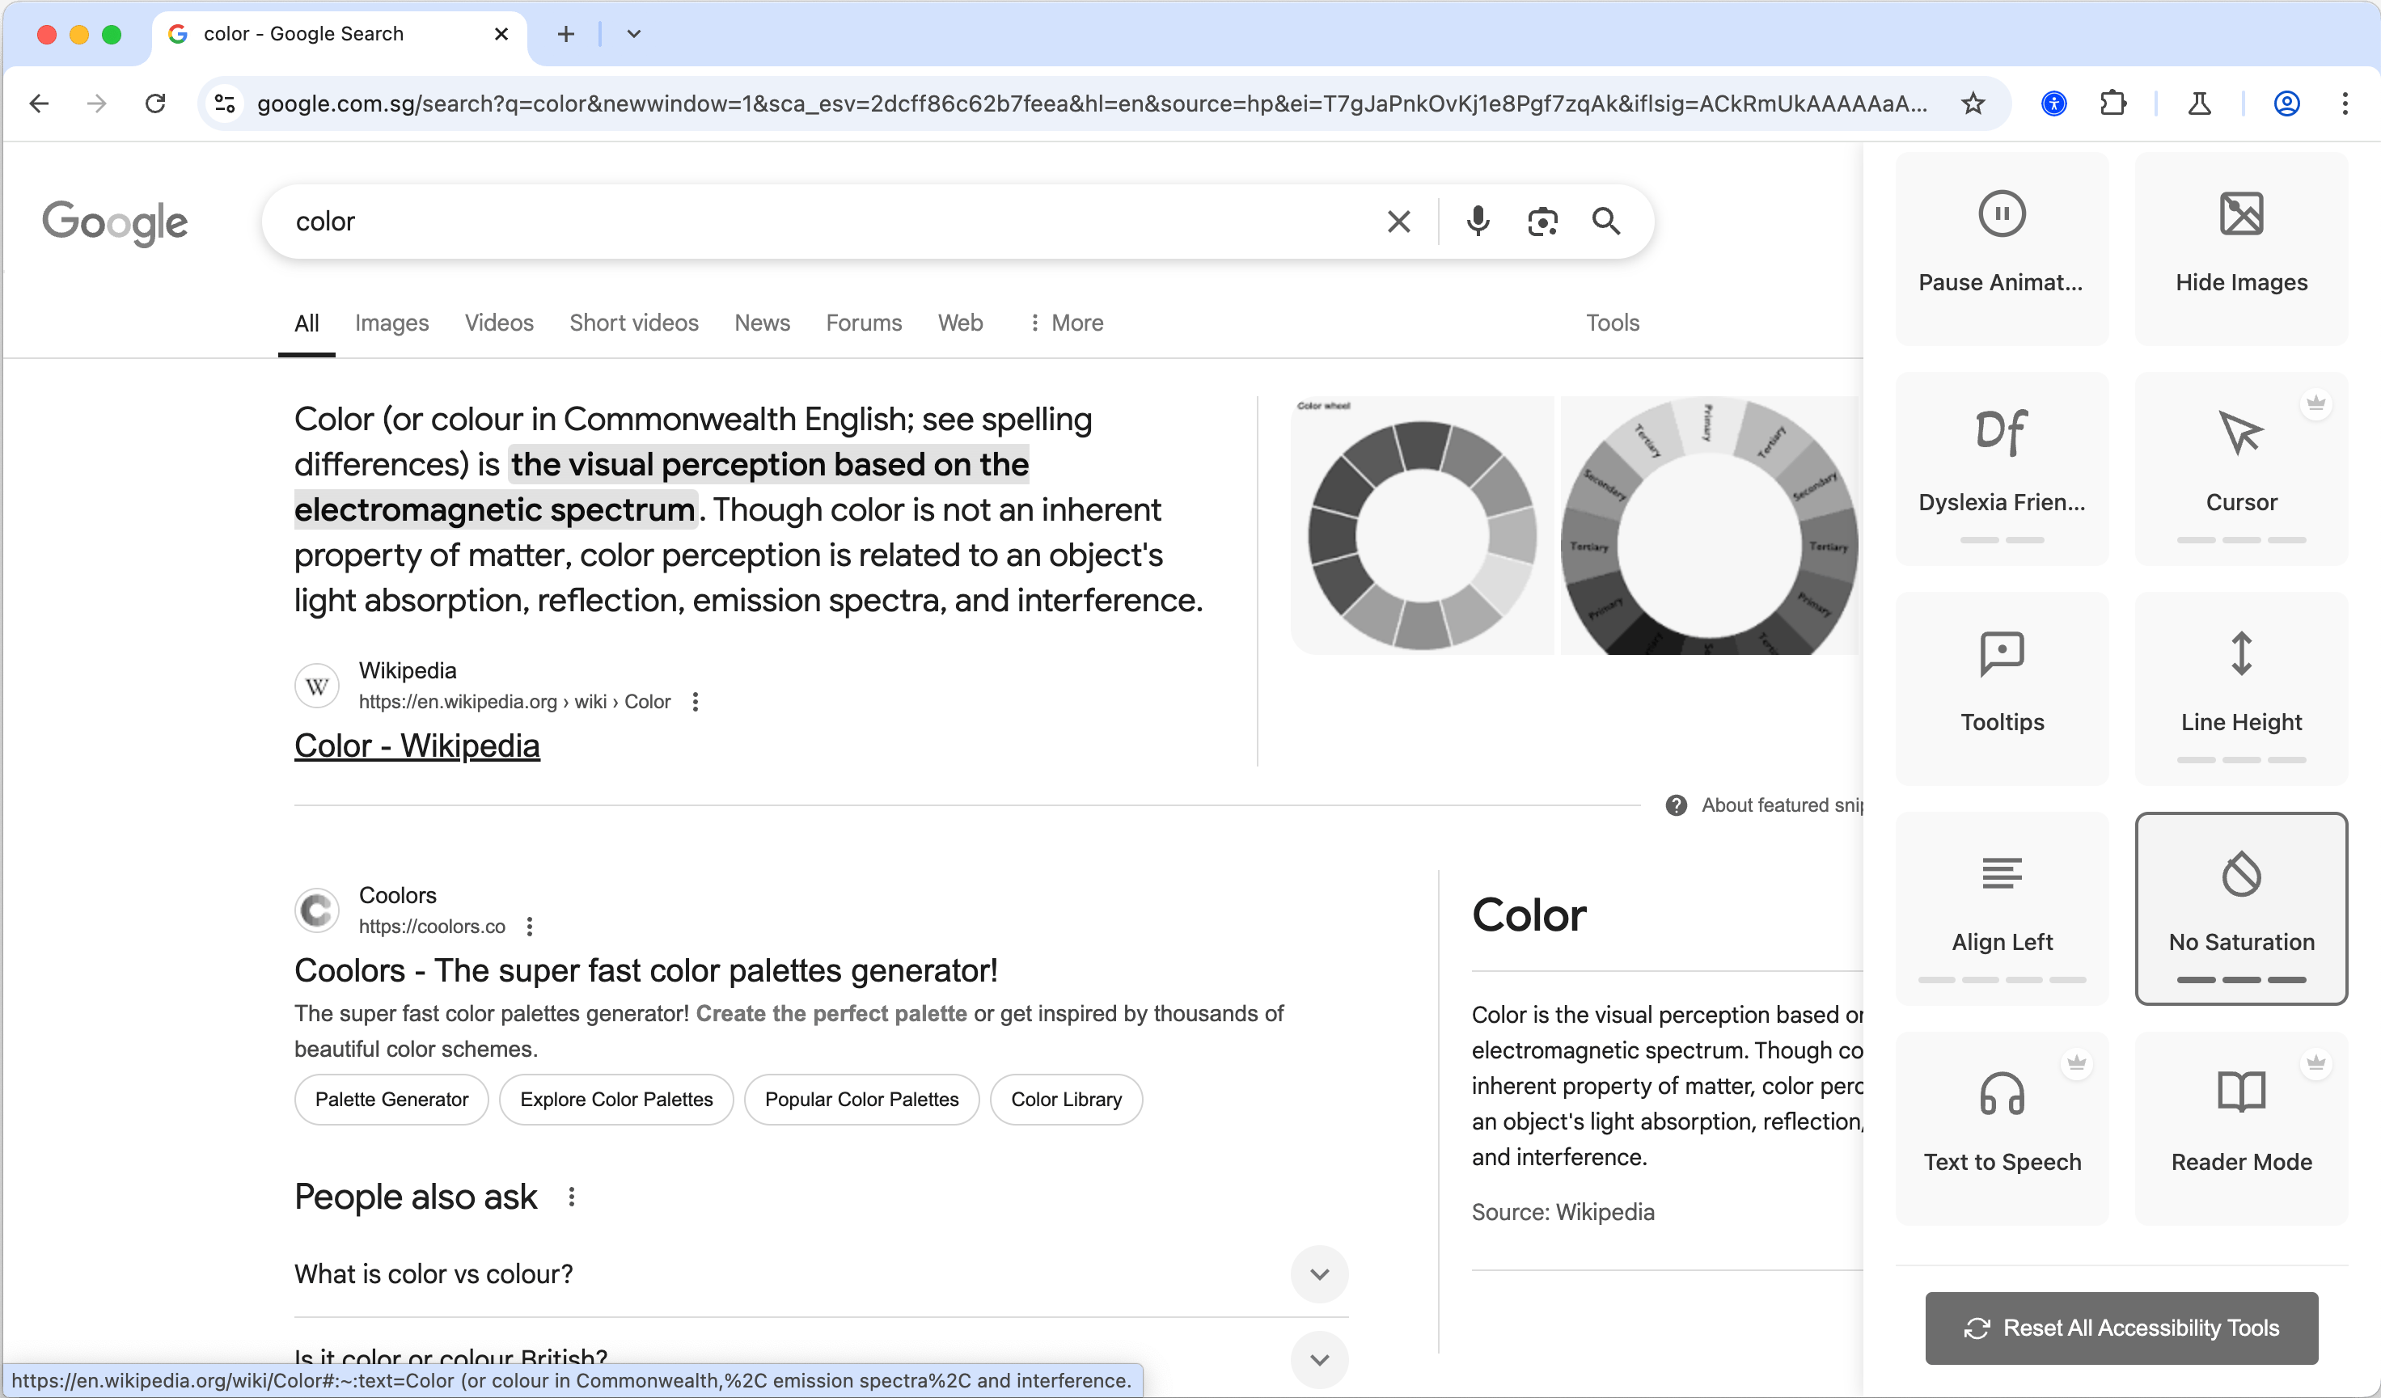Viewport: 2381px width, 1398px height.
Task: Clear the search box with the X
Action: tap(1398, 221)
